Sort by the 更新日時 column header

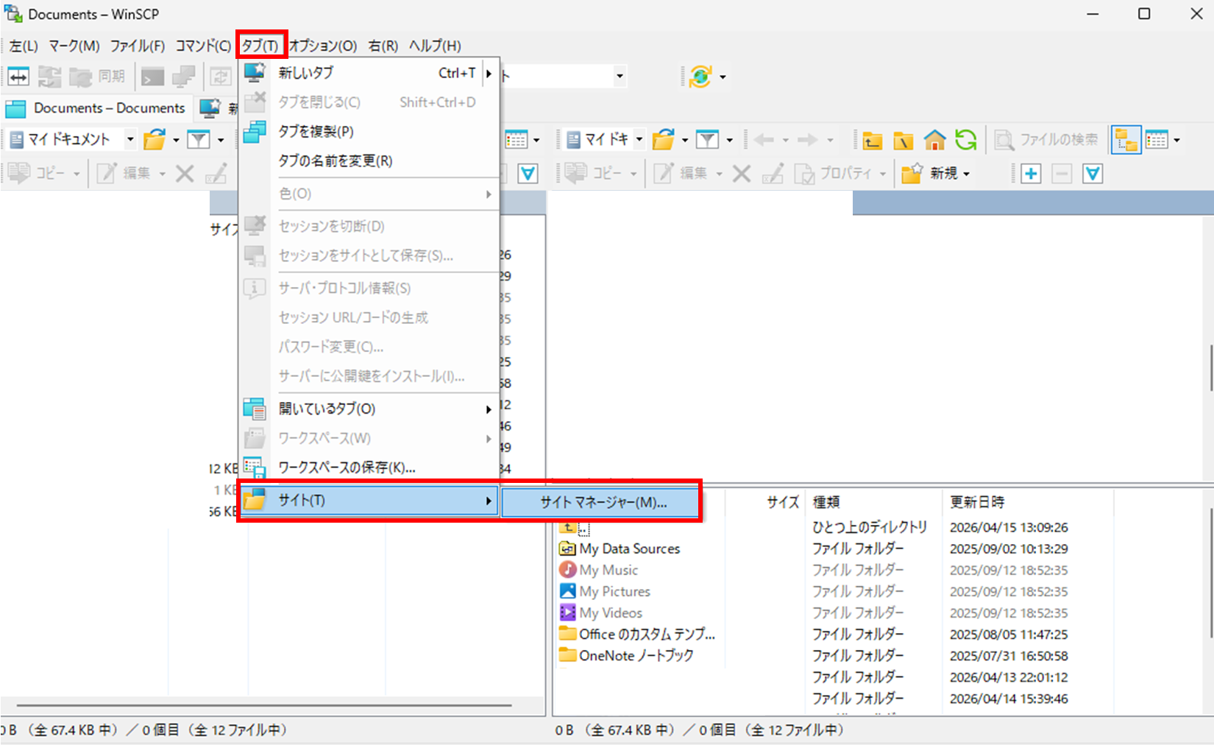coord(976,502)
